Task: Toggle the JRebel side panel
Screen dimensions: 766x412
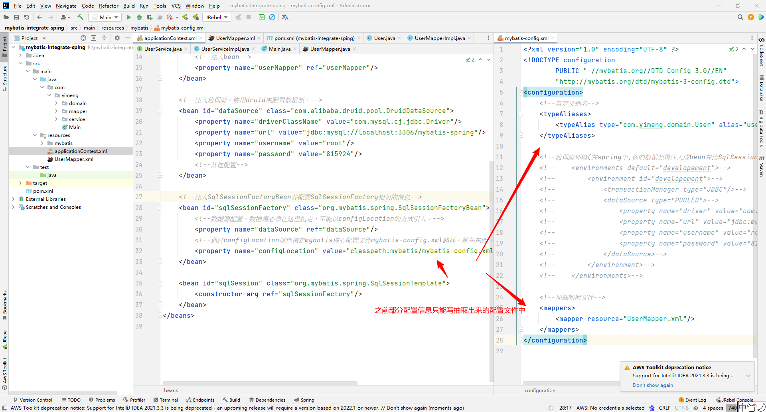Action: point(4,339)
